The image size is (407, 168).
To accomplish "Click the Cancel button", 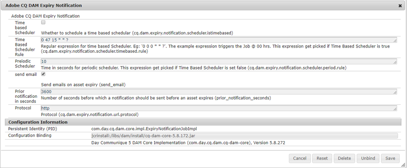I will (x=299, y=158).
